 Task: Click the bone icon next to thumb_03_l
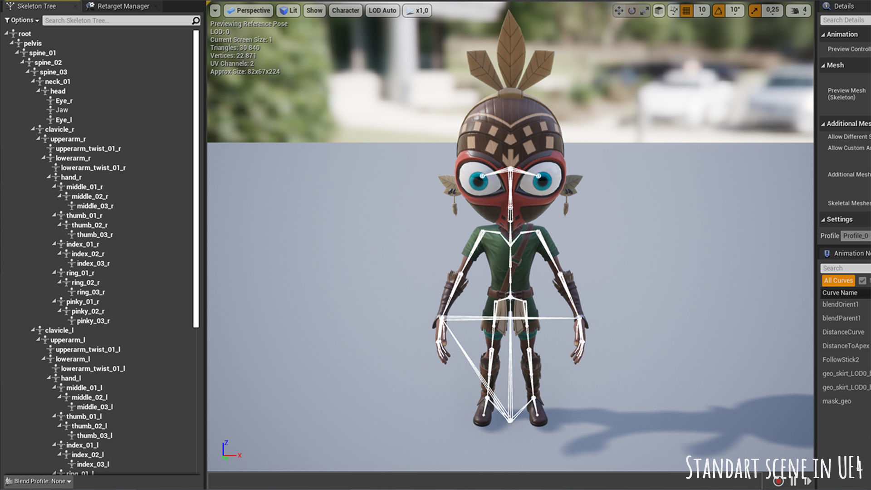(x=72, y=436)
